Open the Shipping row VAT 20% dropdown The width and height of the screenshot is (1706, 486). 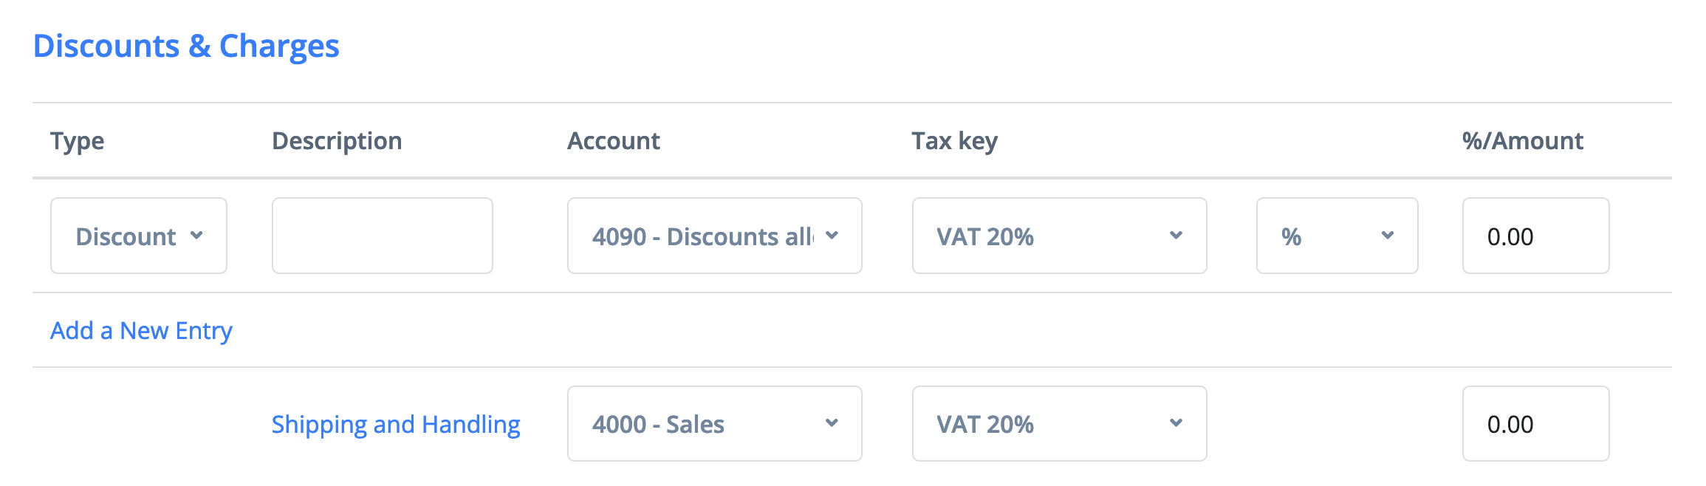pyautogui.click(x=1058, y=424)
